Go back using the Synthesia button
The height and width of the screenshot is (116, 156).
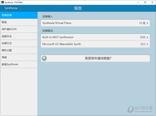(10, 8)
